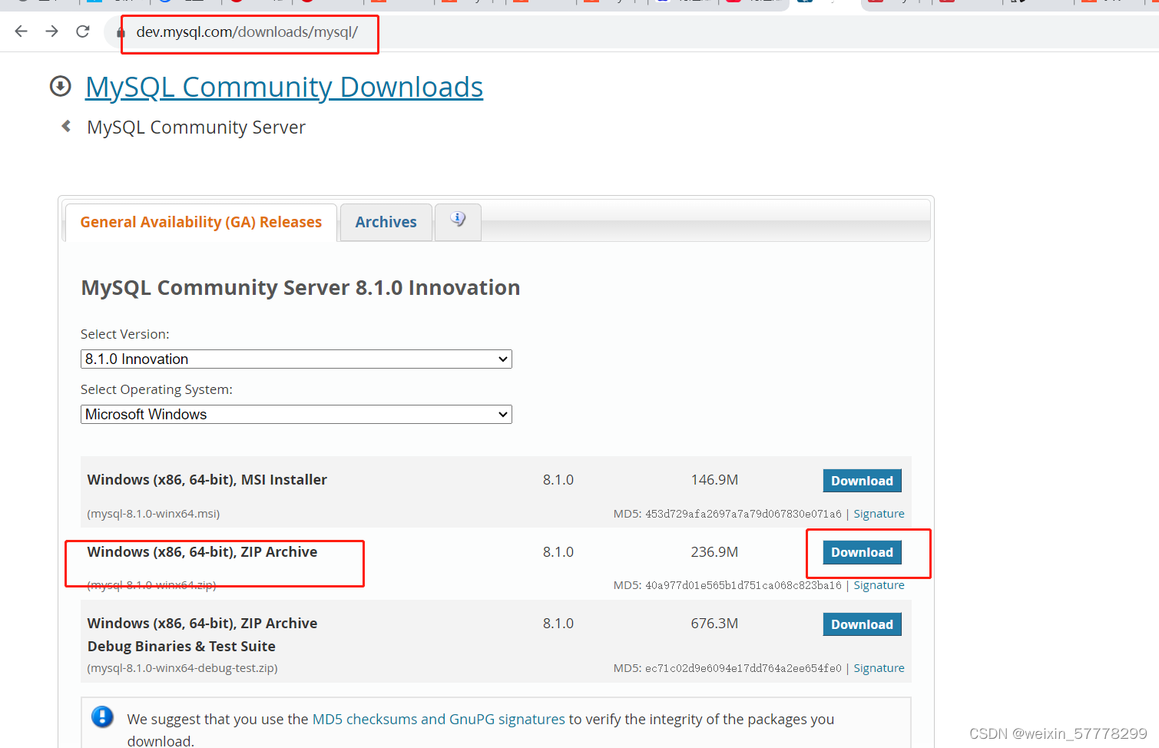Click the download circle icon beside the heading
This screenshot has width=1159, height=748.
(x=60, y=86)
